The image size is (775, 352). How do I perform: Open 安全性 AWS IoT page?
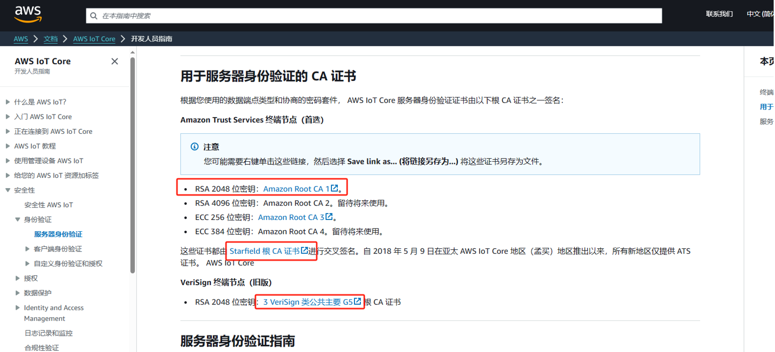pyautogui.click(x=49, y=205)
